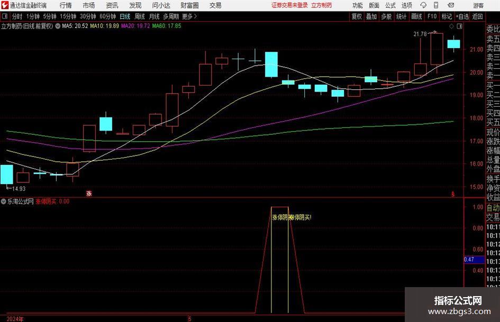The image size is (500, 322).
Task: Open the 问小达 menu
Action: pyautogui.click(x=161, y=5)
